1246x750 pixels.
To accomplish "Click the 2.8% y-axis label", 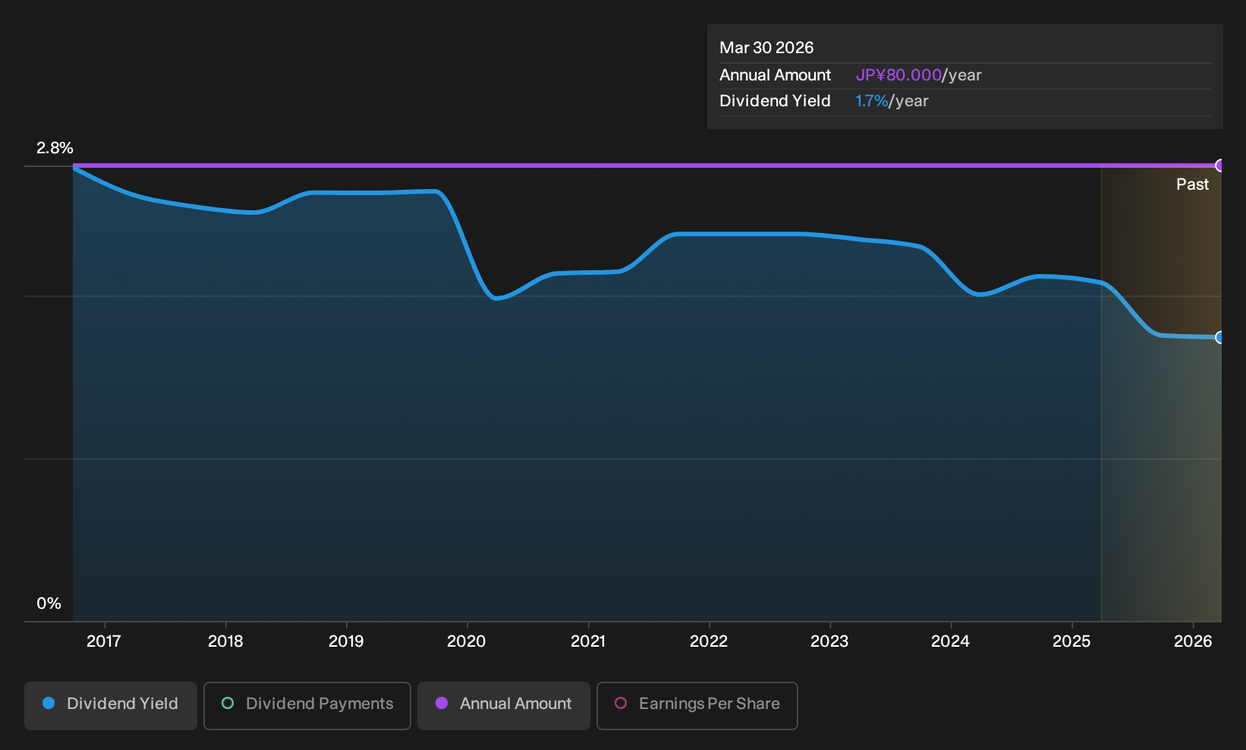I will [x=55, y=148].
